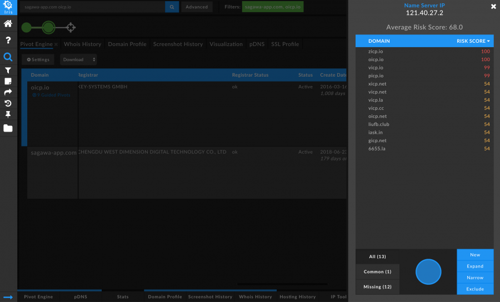Select Missing (12) domains option
Image resolution: width=500 pixels, height=302 pixels.
pyautogui.click(x=378, y=287)
